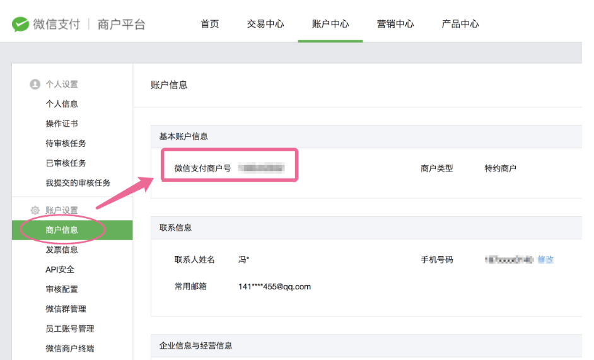This screenshot has width=594, height=360.
Task: Select 商户信息 in the sidebar
Action: point(73,230)
